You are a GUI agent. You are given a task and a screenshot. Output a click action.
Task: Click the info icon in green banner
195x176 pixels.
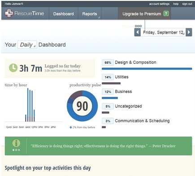16,143
